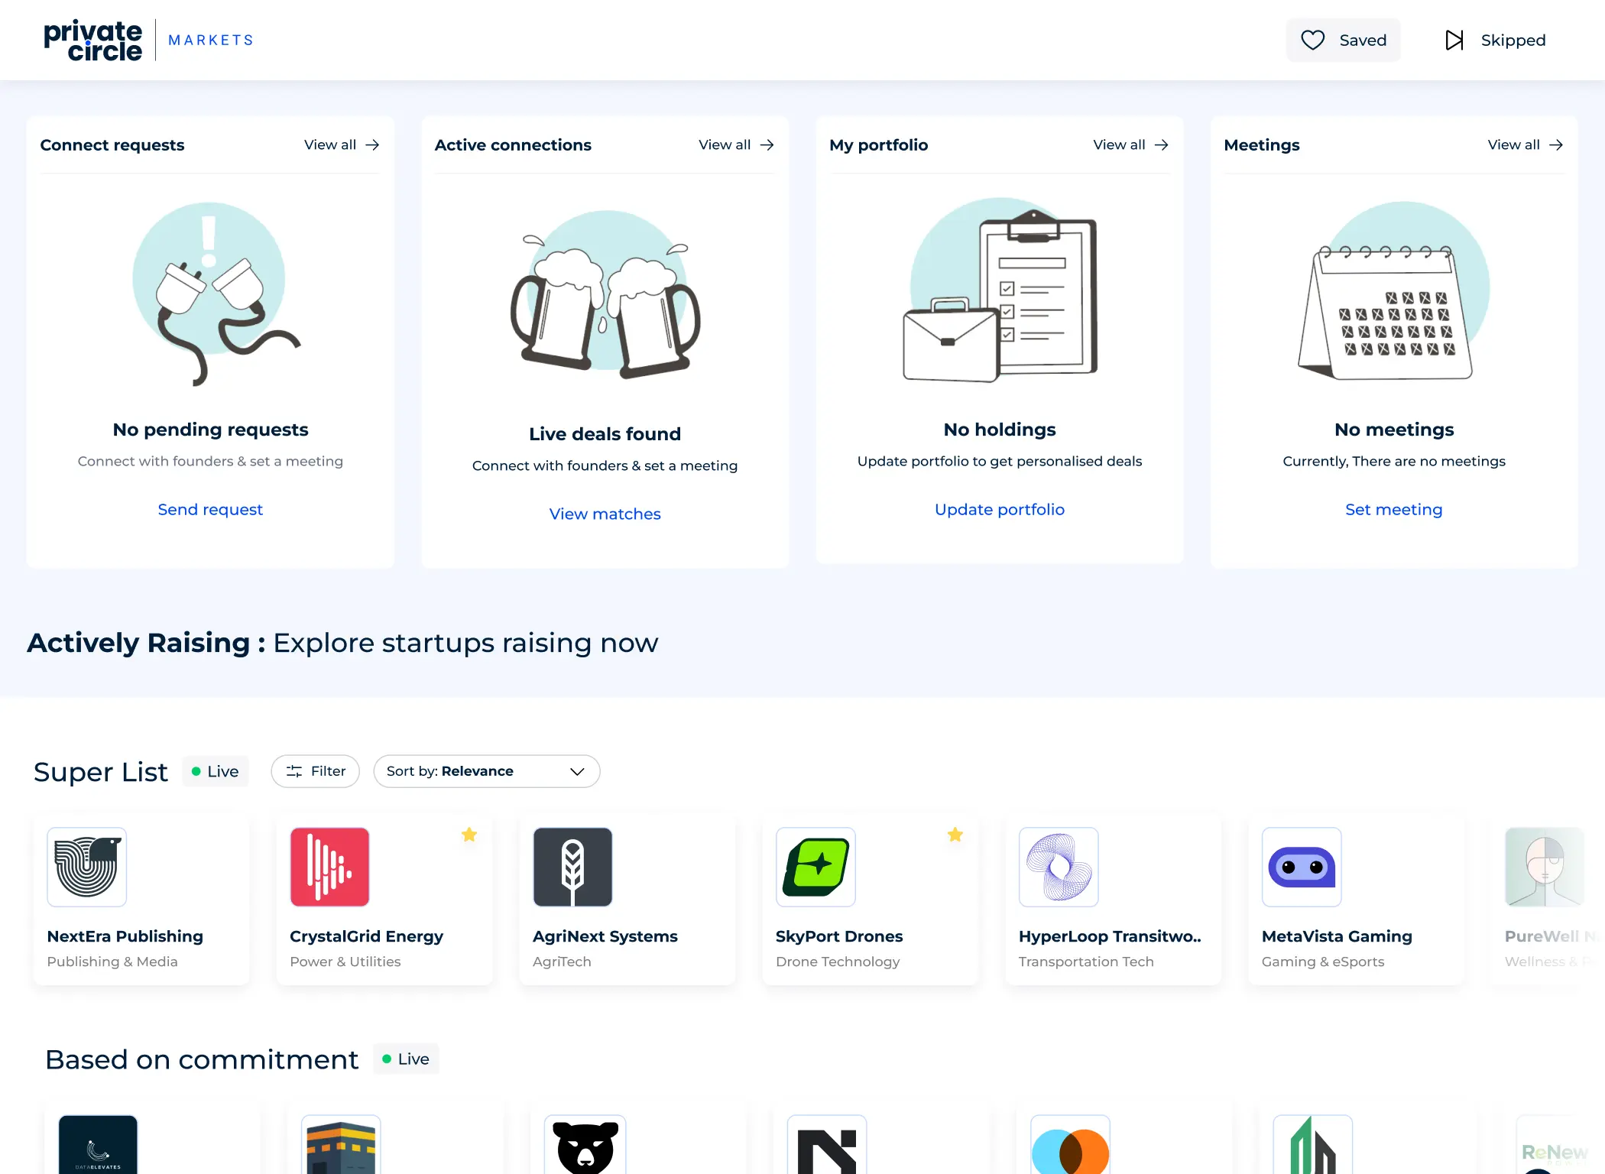The height and width of the screenshot is (1174, 1605).
Task: Click the Based on commitment heading
Action: pyautogui.click(x=202, y=1059)
